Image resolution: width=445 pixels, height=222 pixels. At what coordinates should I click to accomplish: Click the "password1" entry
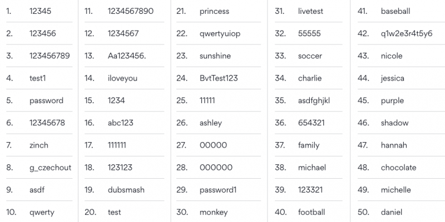click(x=218, y=190)
